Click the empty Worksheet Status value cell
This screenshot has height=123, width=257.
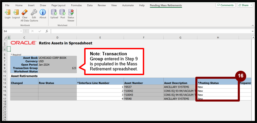click(x=57, y=71)
